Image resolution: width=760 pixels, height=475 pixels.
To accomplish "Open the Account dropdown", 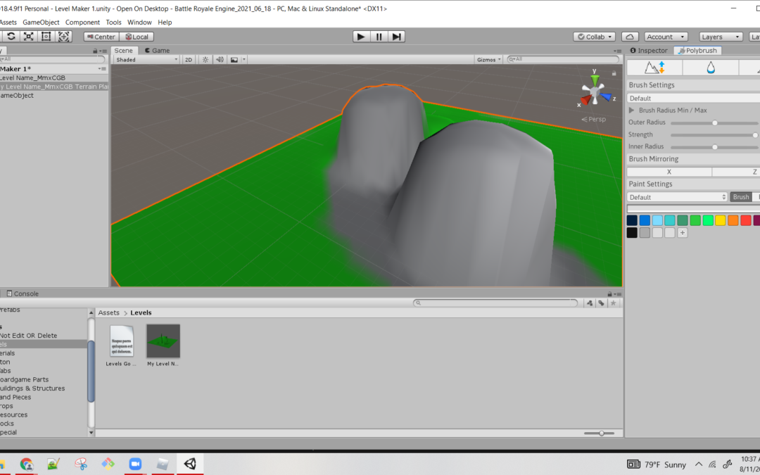I will [x=666, y=37].
